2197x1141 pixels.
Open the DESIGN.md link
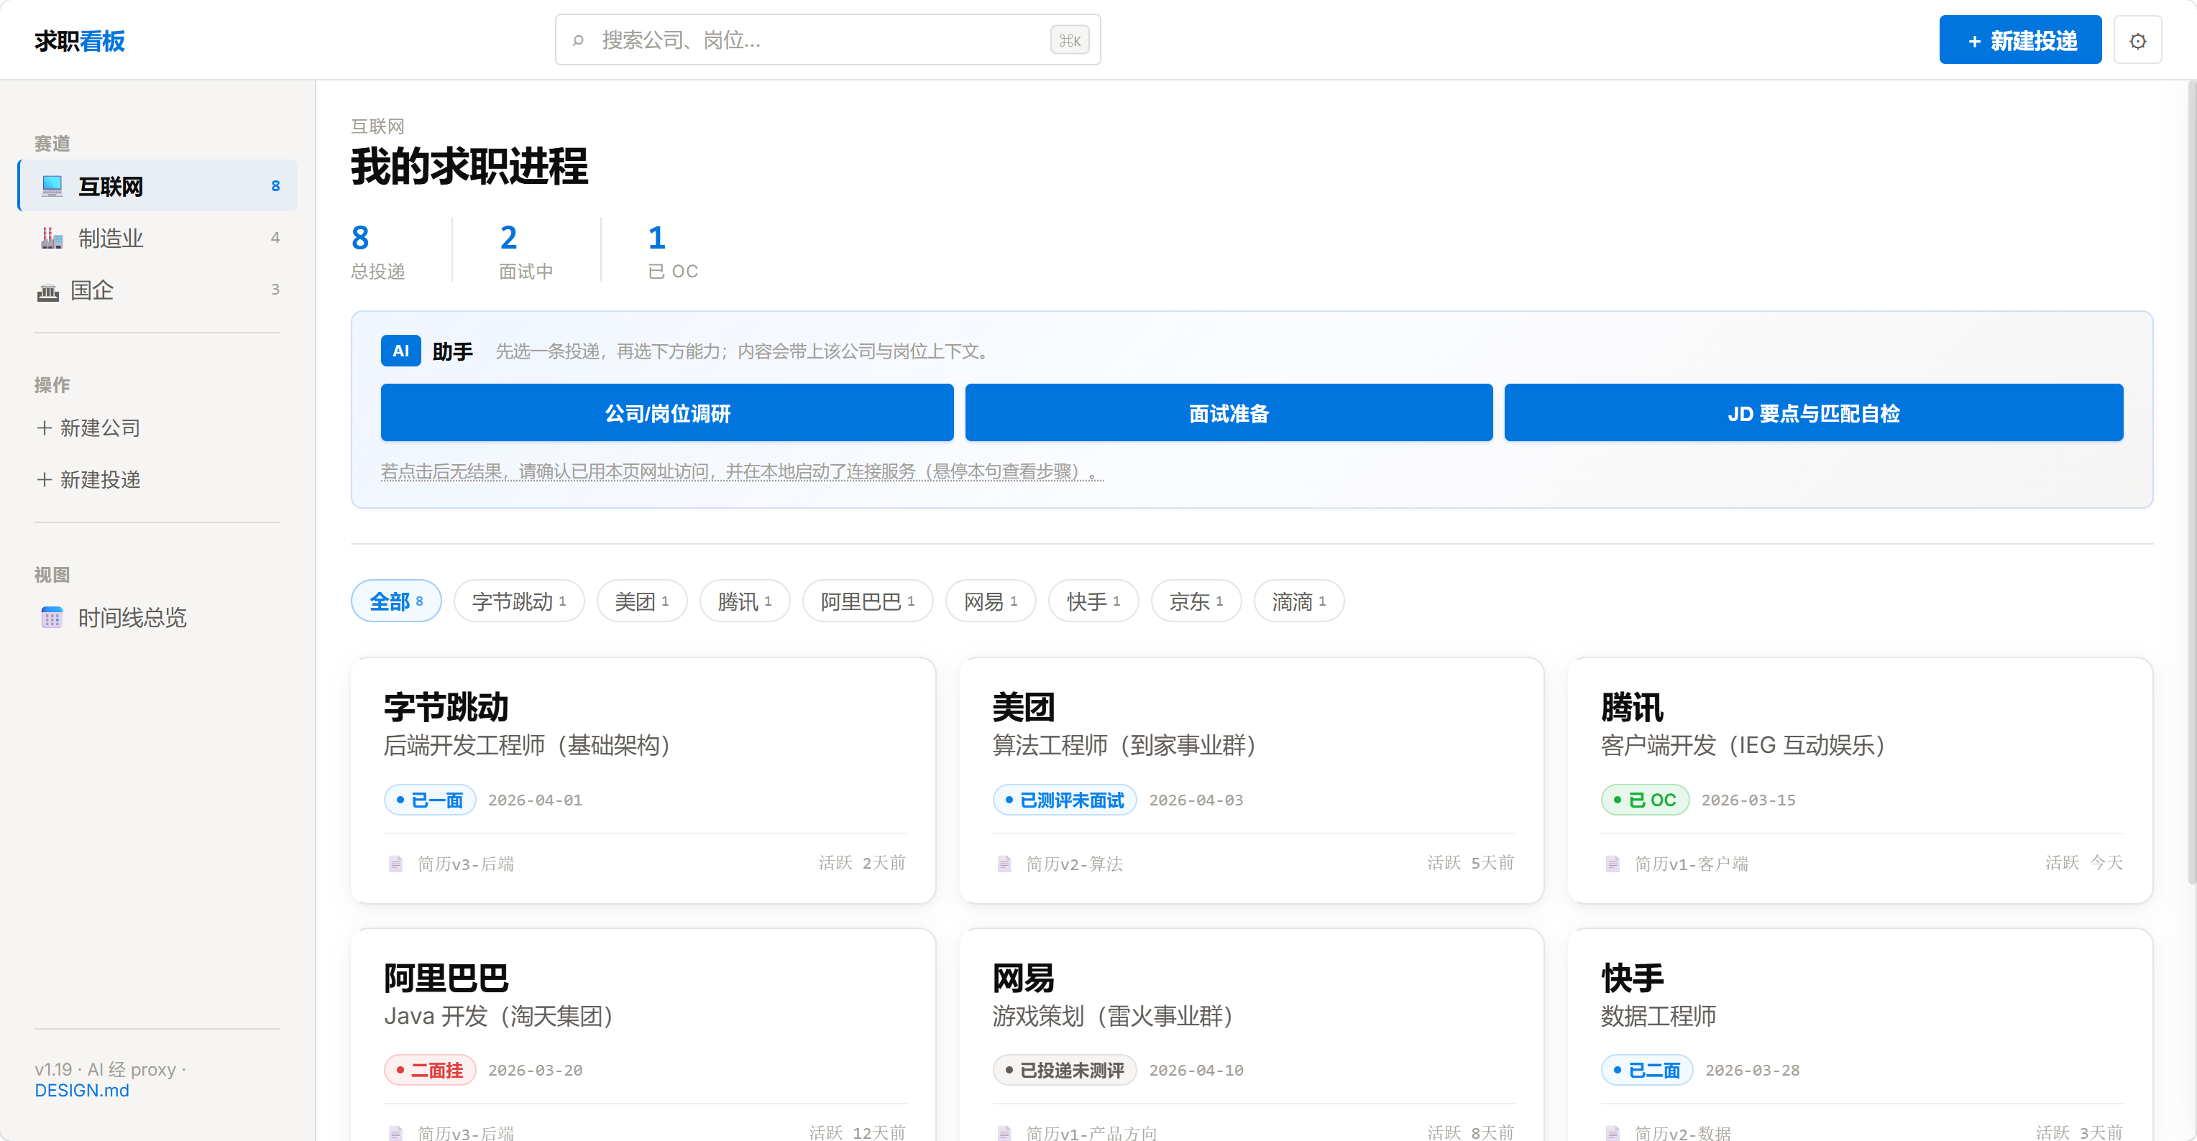tap(82, 1091)
